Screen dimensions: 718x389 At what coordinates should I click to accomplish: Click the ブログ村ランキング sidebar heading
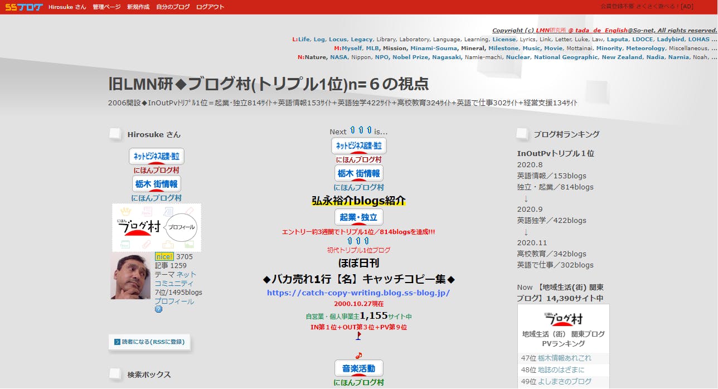[x=566, y=134]
